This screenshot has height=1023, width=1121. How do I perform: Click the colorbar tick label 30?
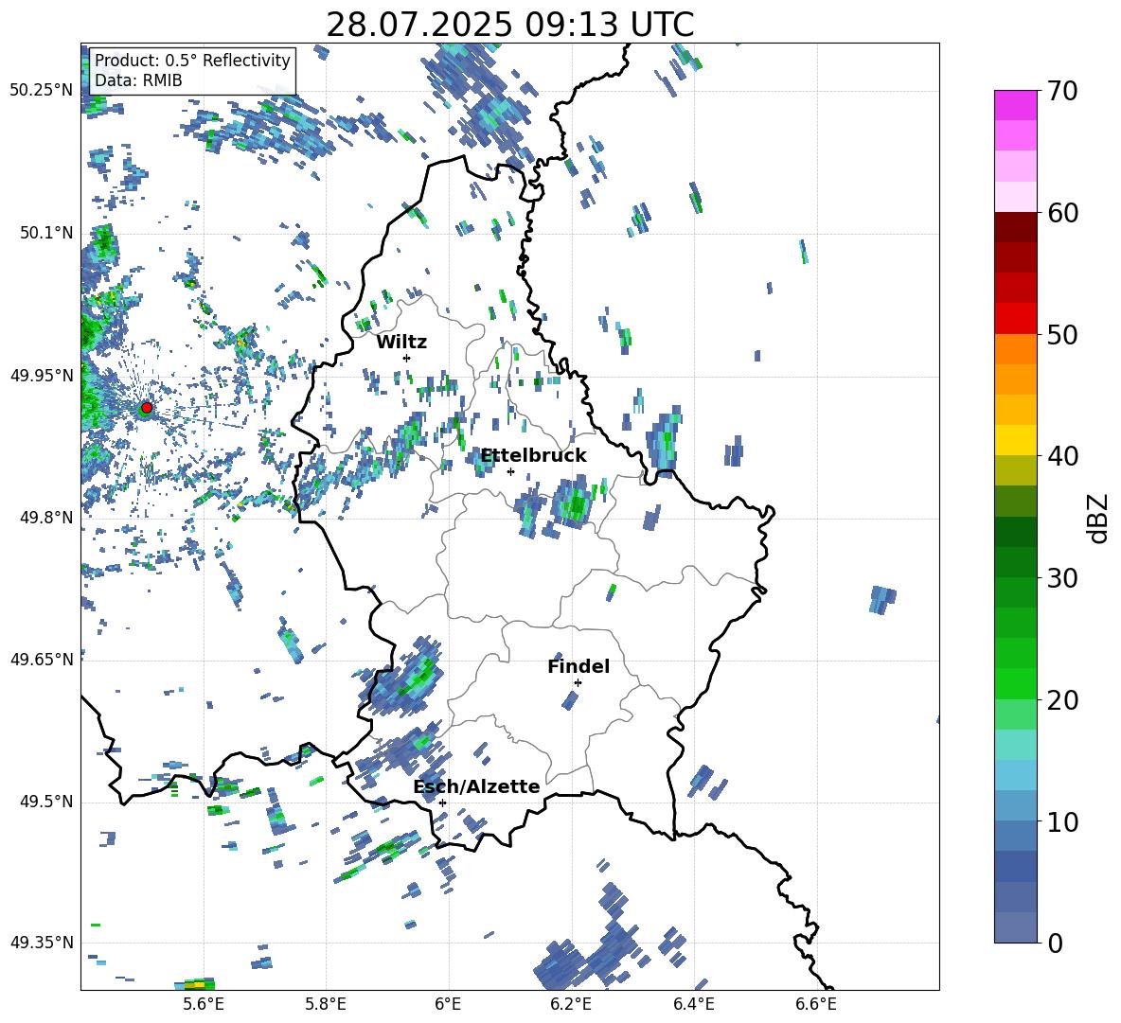pos(1062,578)
